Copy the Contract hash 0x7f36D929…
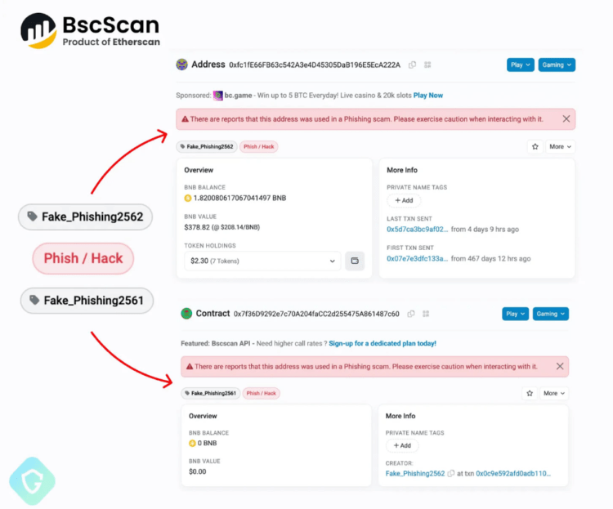This screenshot has height=509, width=613. pyautogui.click(x=411, y=314)
